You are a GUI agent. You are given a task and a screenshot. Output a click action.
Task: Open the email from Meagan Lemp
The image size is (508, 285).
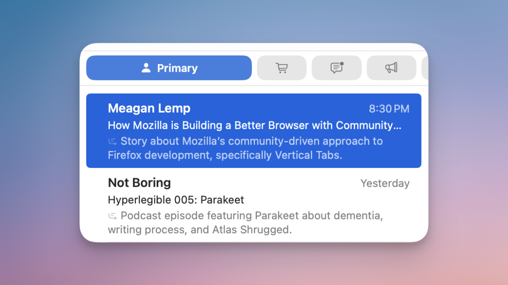254,131
